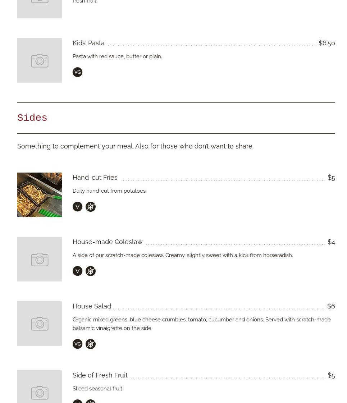Image resolution: width=347 pixels, height=403 pixels.
Task: Click gluten-free icon under House Salad
Action: click(91, 344)
